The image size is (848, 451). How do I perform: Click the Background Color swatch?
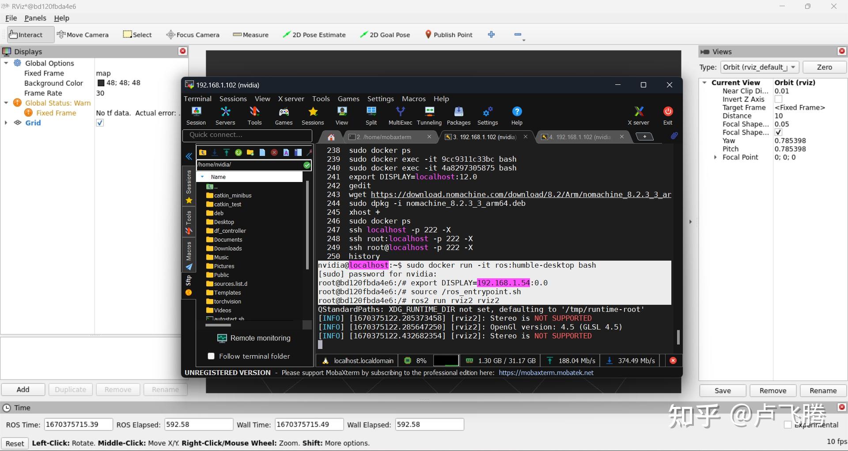100,83
